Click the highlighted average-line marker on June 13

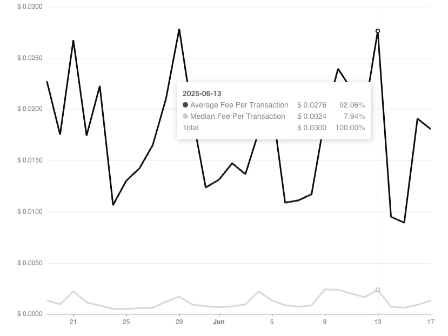click(378, 31)
